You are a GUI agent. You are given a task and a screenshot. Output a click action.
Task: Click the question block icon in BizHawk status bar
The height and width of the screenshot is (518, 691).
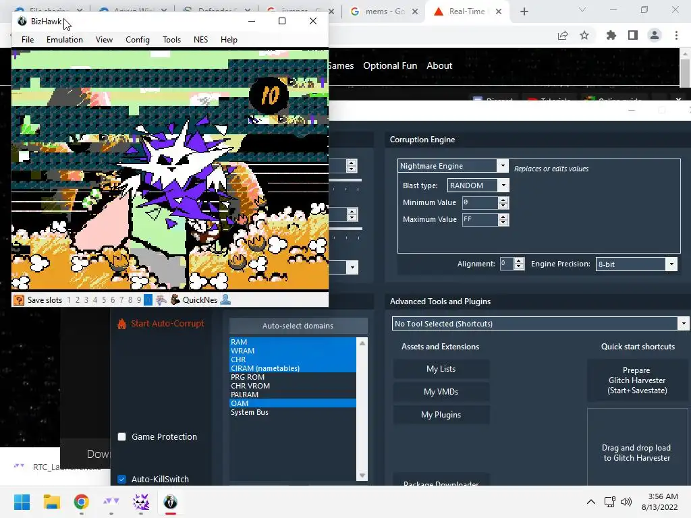tap(19, 300)
